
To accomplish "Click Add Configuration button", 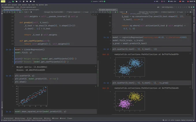I will [168, 7].
